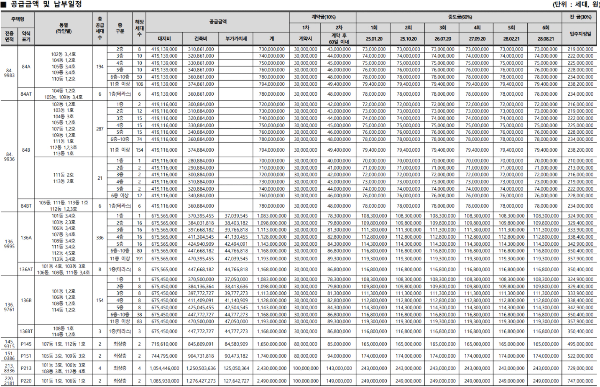
Task: Click the cell '101동 1호, 106동 1호'
Action: click(64, 381)
